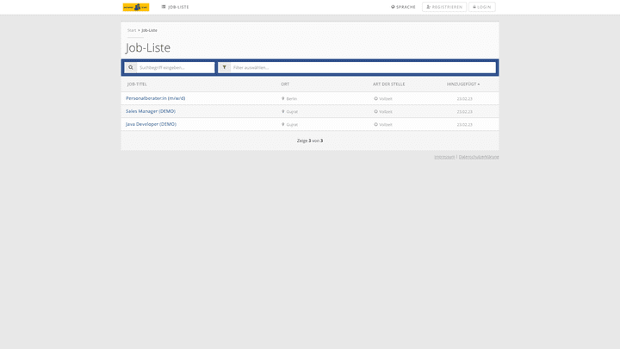Open the Java Developer (DEMO) job
The width and height of the screenshot is (620, 349).
[151, 124]
